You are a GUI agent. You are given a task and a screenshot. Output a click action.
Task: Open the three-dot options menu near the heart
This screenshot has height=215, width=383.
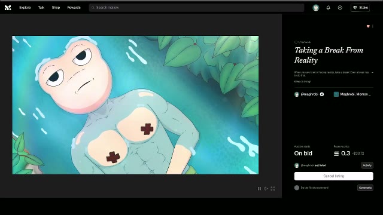click(372, 26)
